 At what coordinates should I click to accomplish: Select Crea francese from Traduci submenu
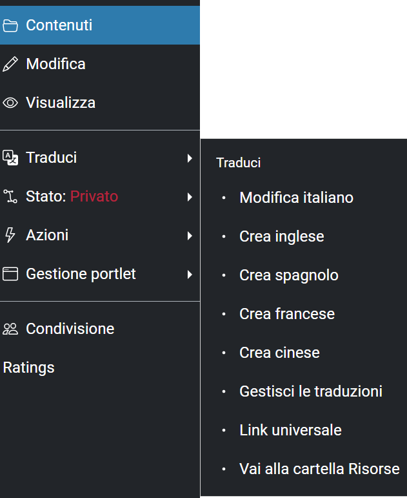coord(287,314)
